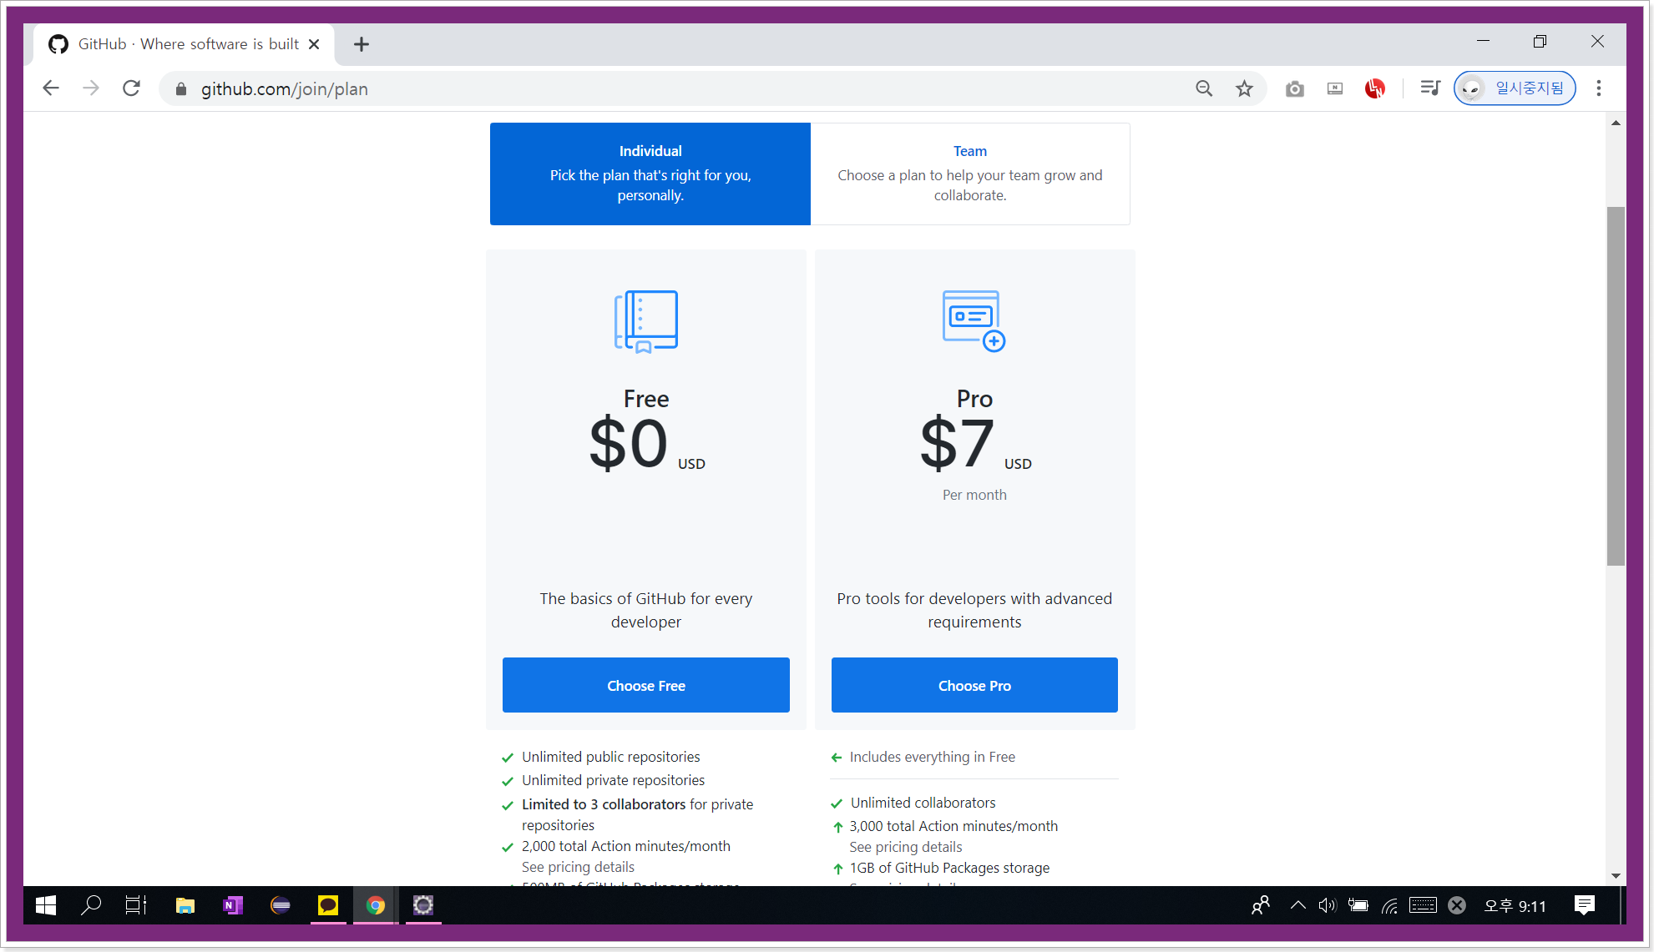Click the zoom magnifier icon in the address bar
The width and height of the screenshot is (1654, 952).
1203,88
